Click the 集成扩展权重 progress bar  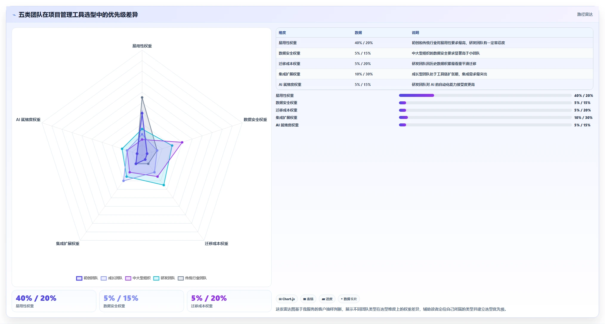(x=485, y=117)
